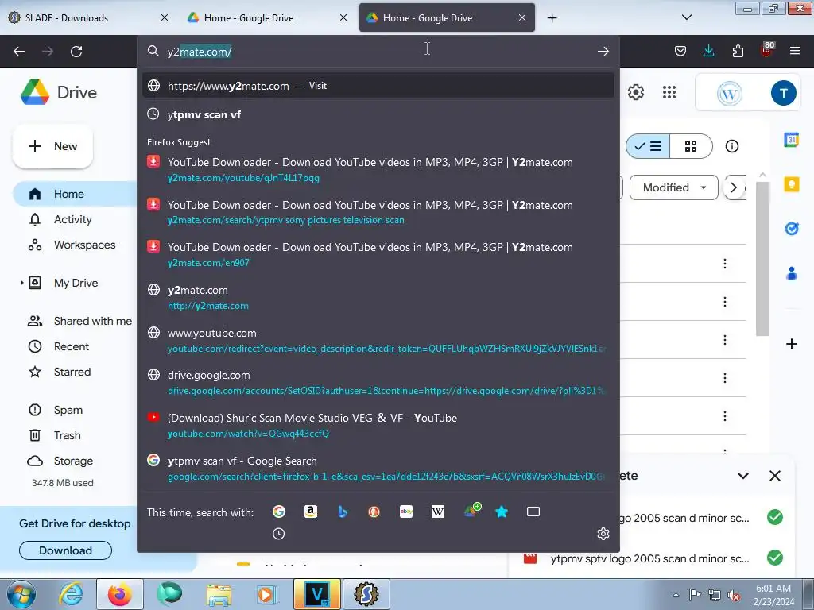Open ytpmv scan vf - Google Search suggestion

click(x=378, y=468)
